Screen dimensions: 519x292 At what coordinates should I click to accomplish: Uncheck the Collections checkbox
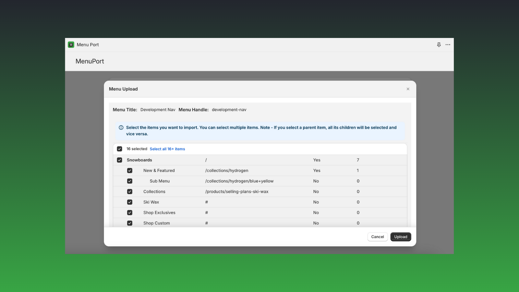pyautogui.click(x=130, y=192)
